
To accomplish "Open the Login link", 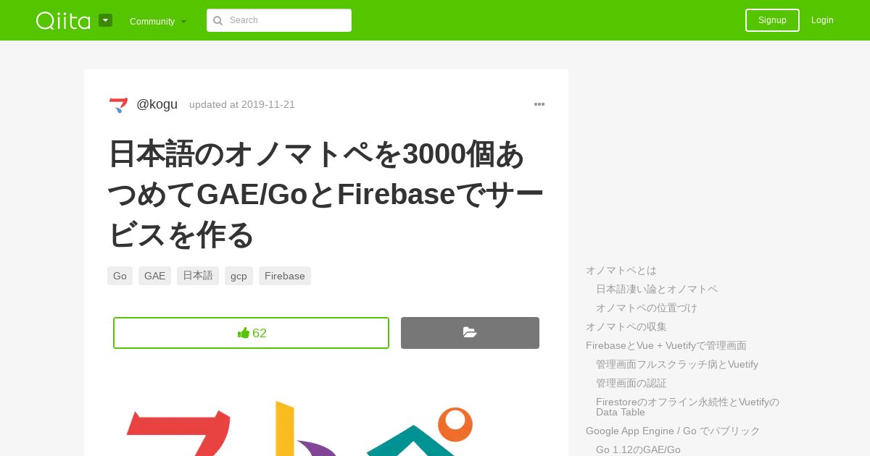I will [x=822, y=20].
